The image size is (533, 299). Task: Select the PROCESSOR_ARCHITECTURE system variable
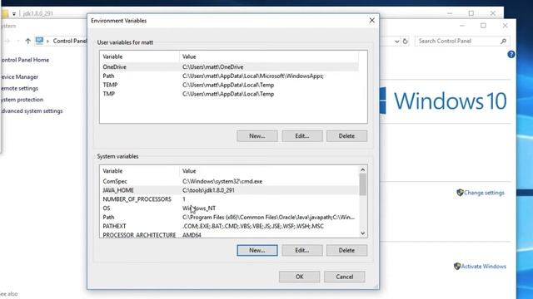pyautogui.click(x=230, y=234)
